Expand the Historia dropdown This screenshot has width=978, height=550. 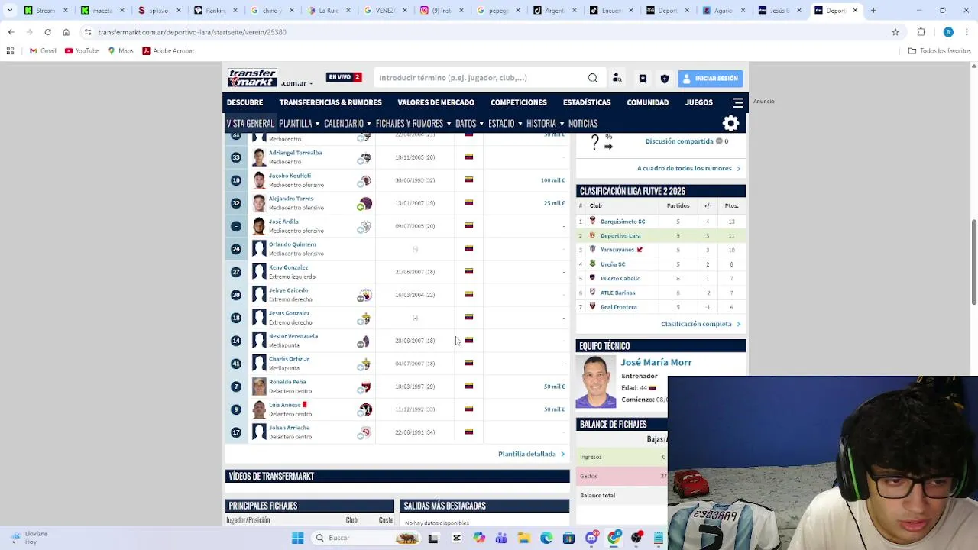[545, 123]
